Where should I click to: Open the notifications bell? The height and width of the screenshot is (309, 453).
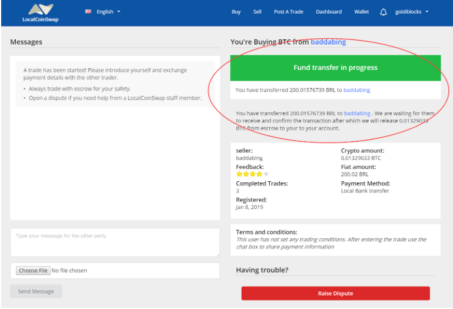[x=383, y=12]
